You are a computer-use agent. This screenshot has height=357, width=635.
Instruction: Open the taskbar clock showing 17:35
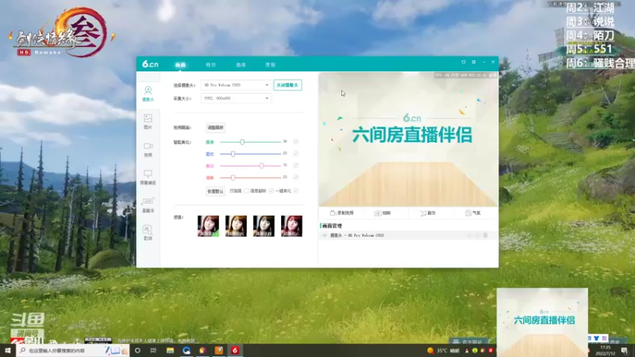pos(606,351)
